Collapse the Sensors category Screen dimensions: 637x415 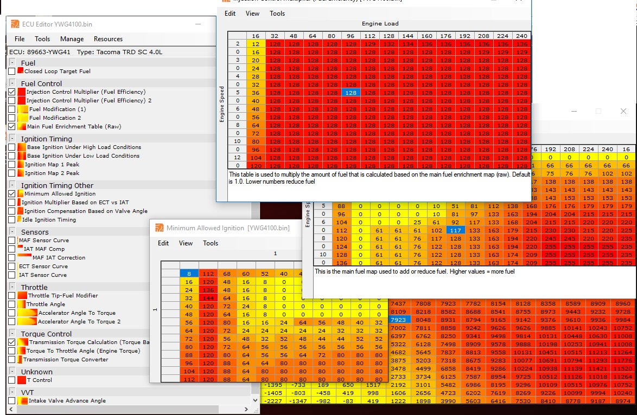pyautogui.click(x=12, y=232)
